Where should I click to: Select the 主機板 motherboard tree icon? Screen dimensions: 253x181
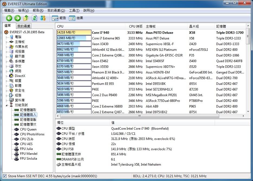coord(11,42)
